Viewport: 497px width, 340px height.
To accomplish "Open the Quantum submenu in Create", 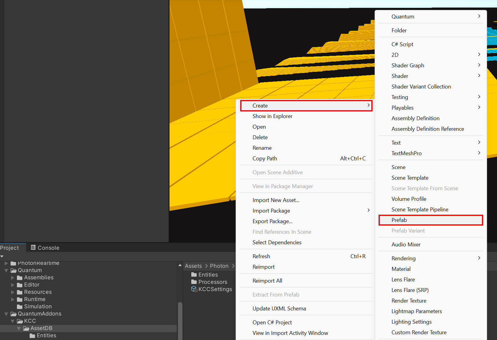I will [x=431, y=17].
